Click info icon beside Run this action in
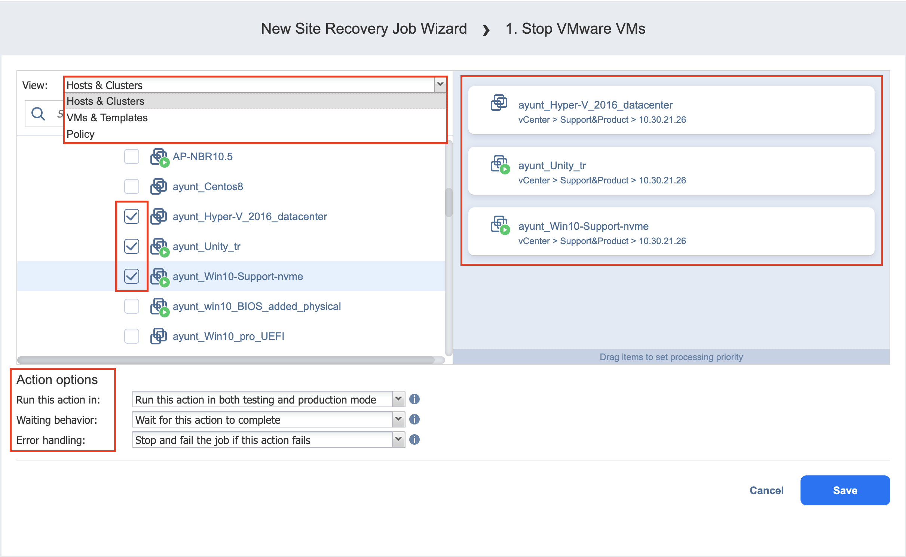The image size is (906, 557). 414,399
